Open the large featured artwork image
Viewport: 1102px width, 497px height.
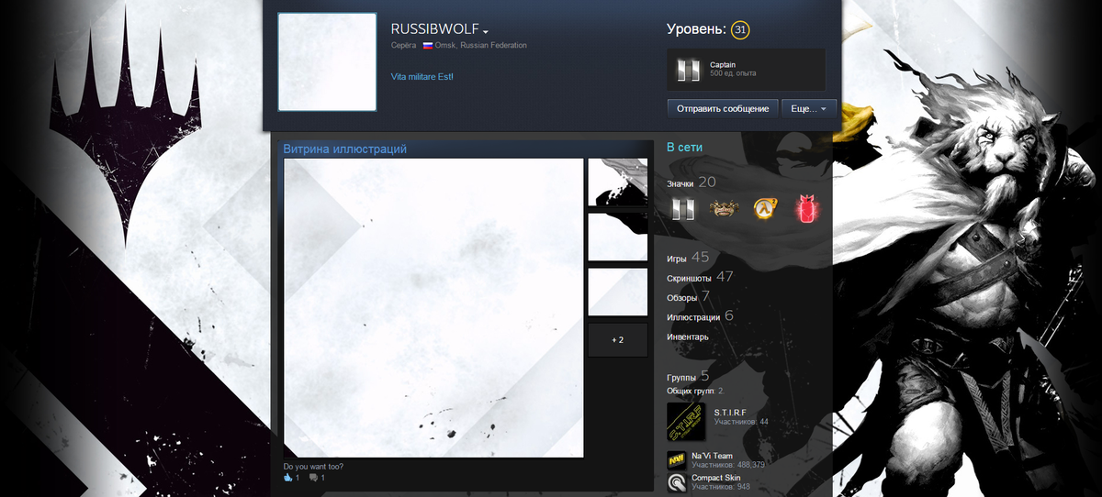(x=433, y=307)
